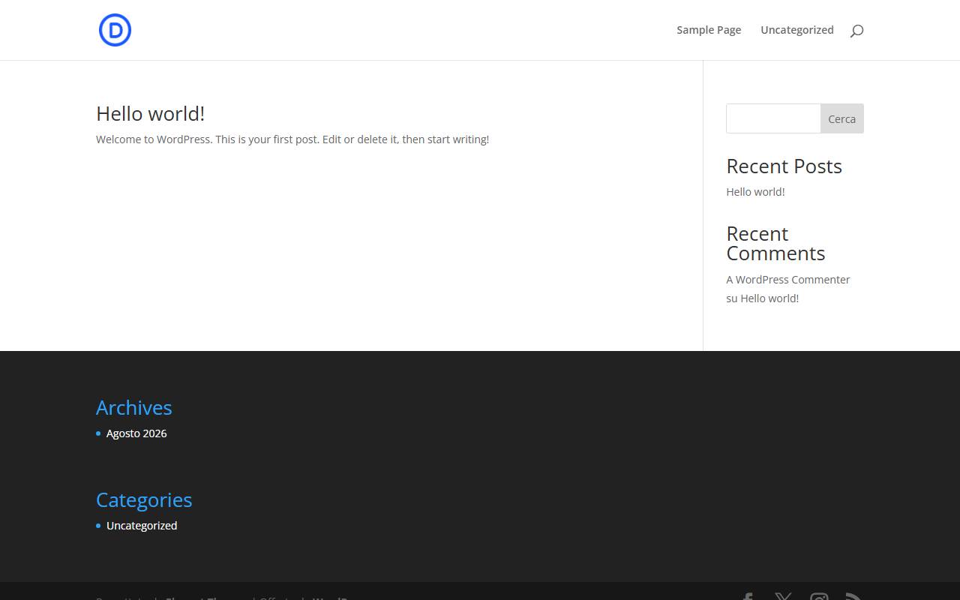Click the Archives heading in footer

[134, 407]
